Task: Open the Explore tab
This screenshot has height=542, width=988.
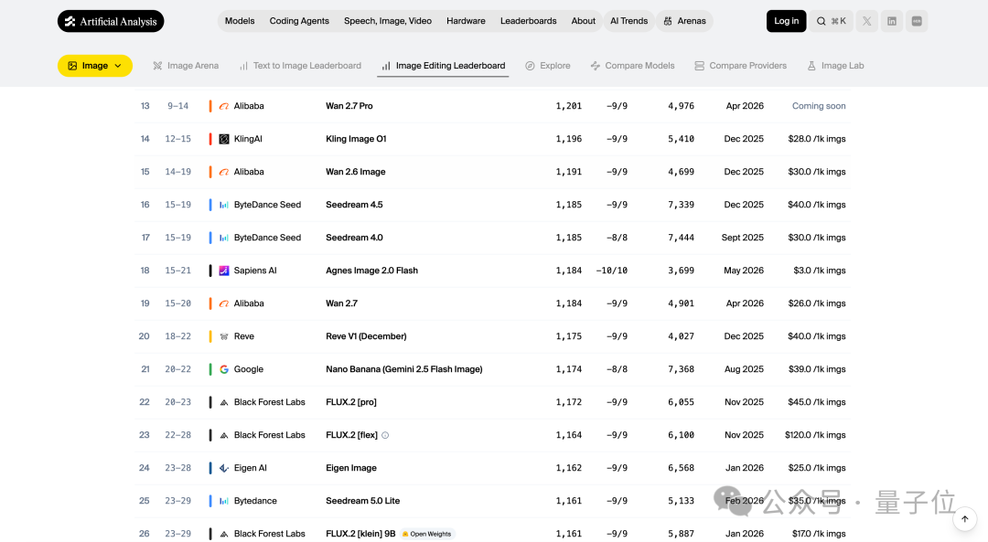Action: 548,66
